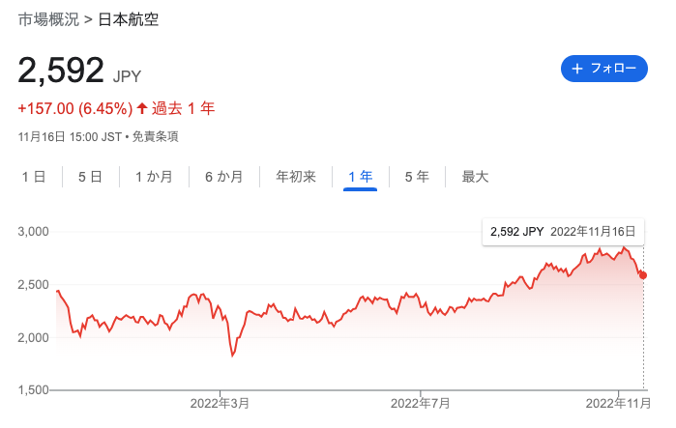676x428 pixels.
Task: Open the 市場概況 breadcrumb link
Action: pos(48,19)
